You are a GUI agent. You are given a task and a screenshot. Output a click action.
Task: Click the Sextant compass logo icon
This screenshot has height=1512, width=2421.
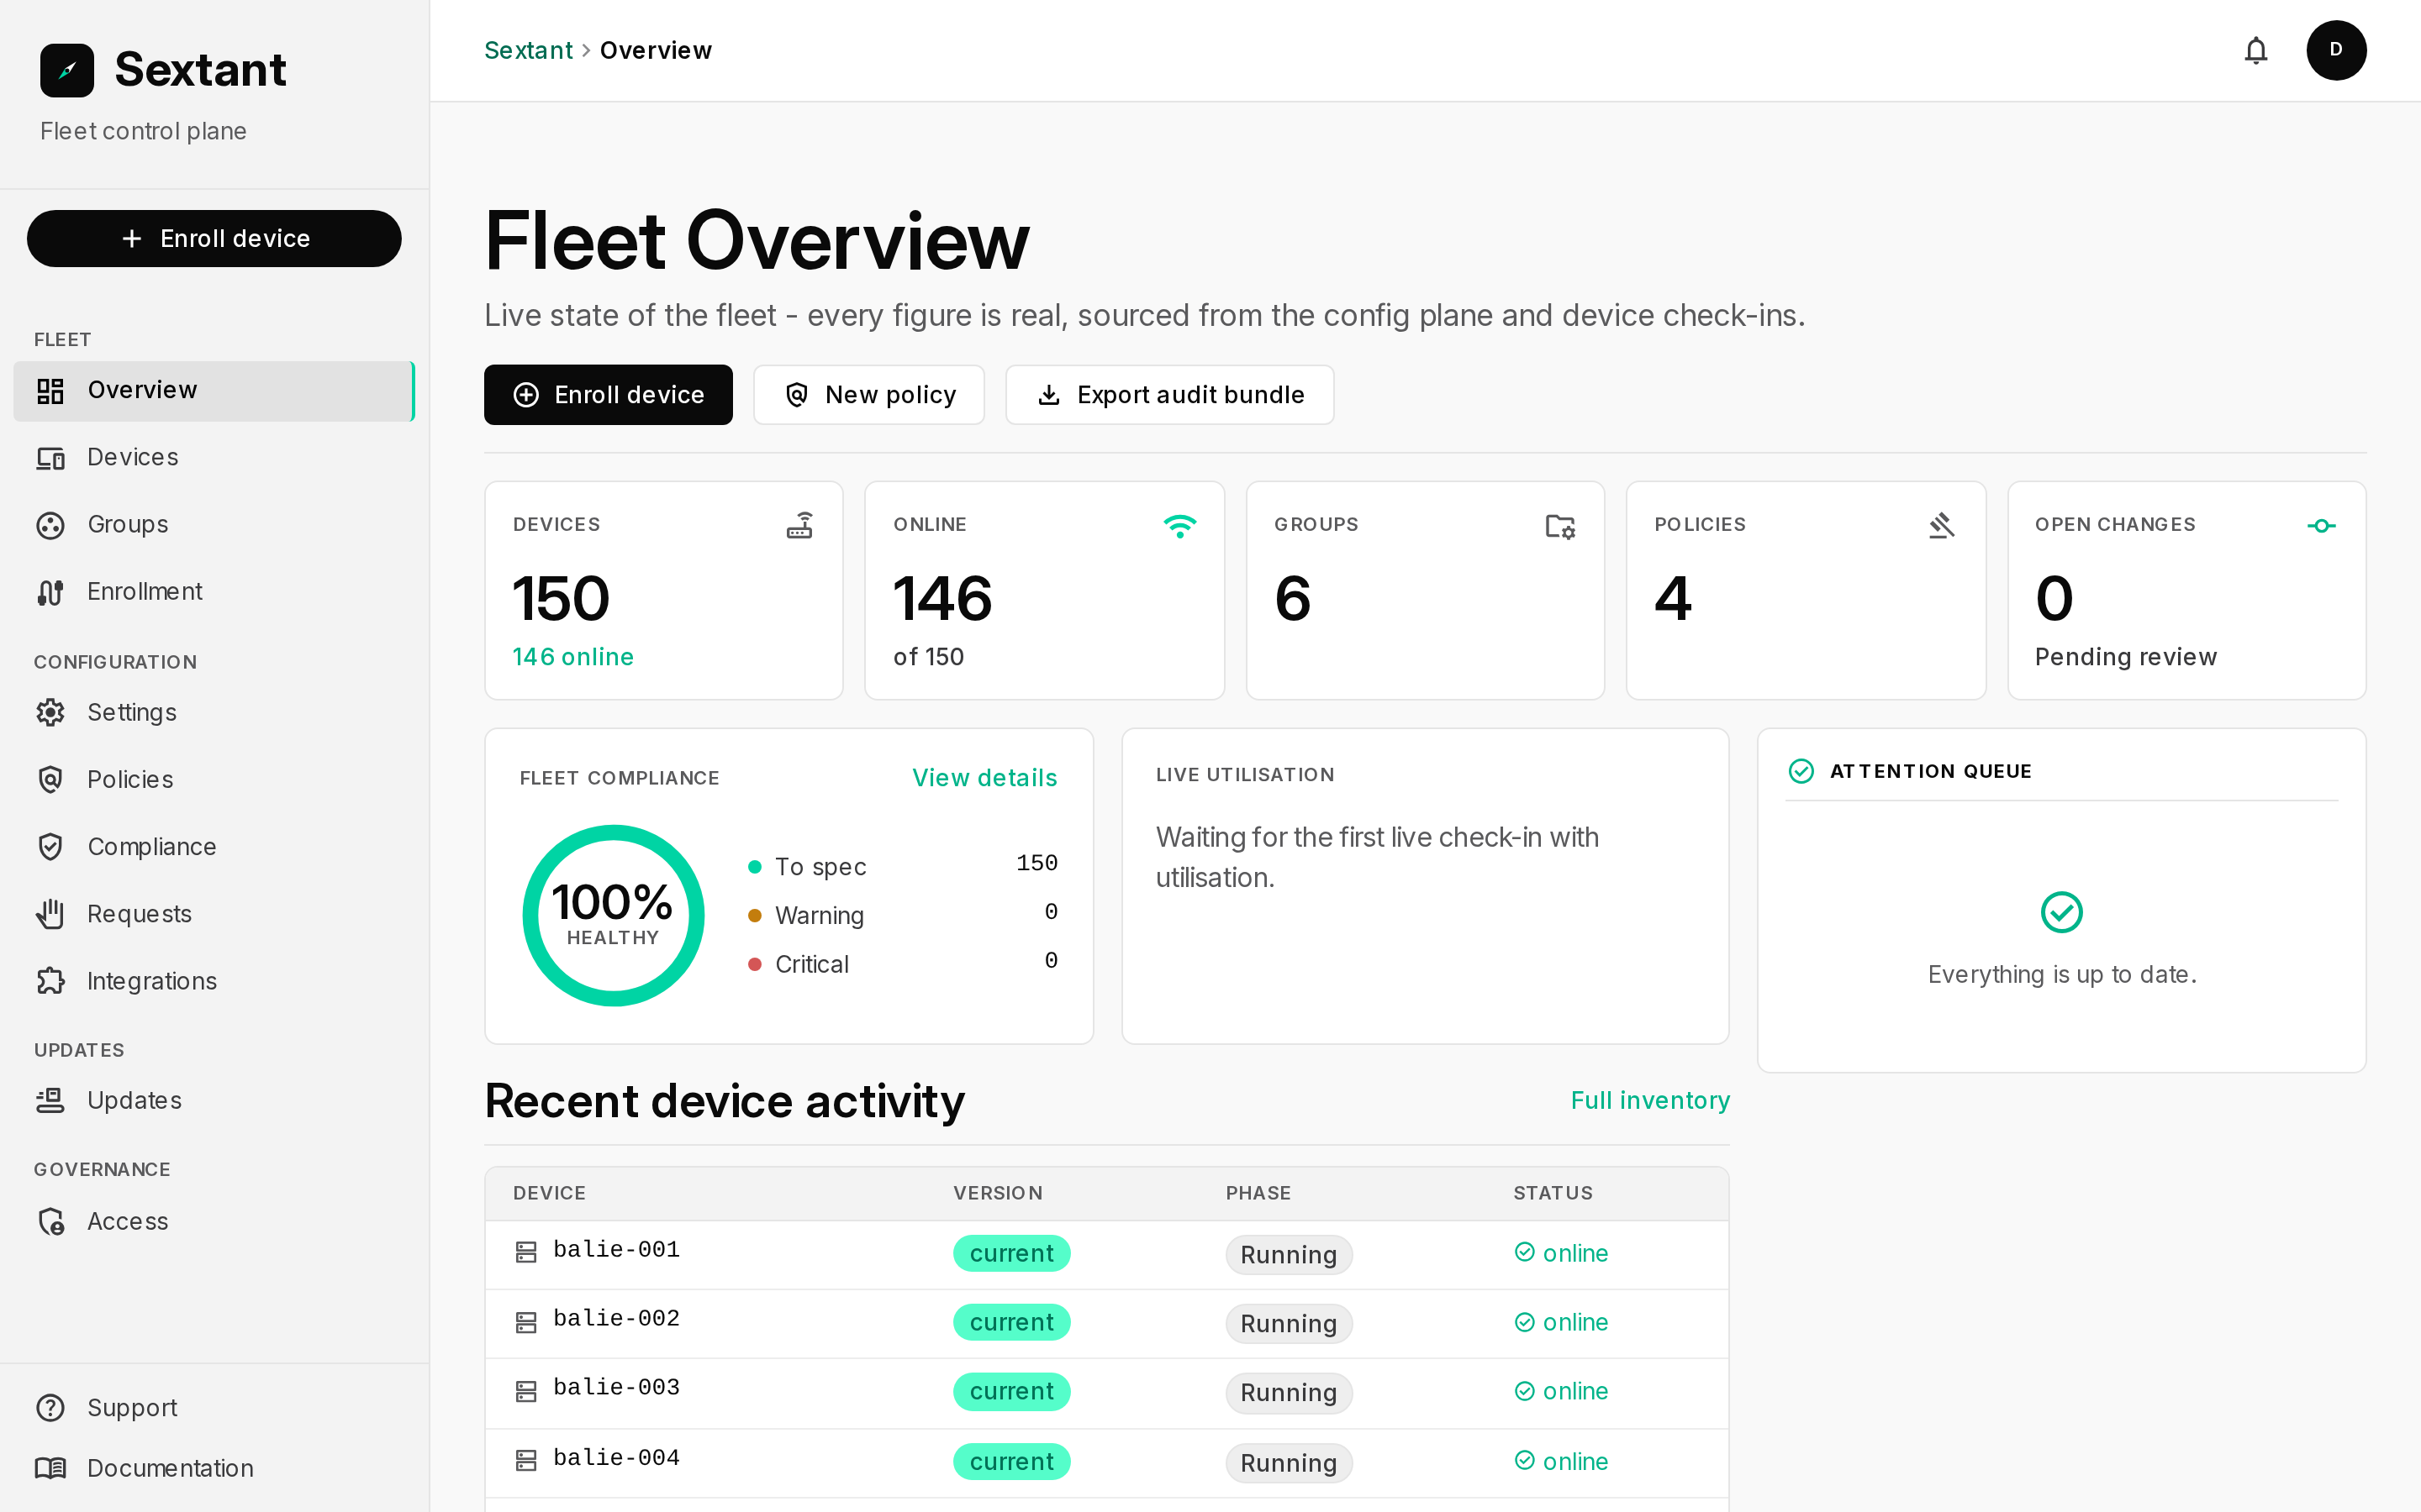(x=67, y=70)
